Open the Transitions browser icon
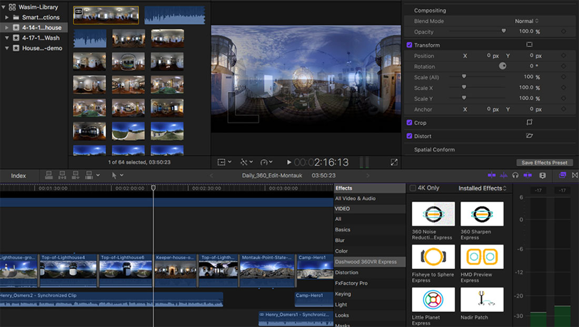579x327 pixels. [575, 175]
